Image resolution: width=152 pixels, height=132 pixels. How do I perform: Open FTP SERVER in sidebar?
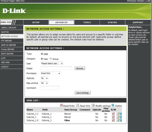[12, 41]
